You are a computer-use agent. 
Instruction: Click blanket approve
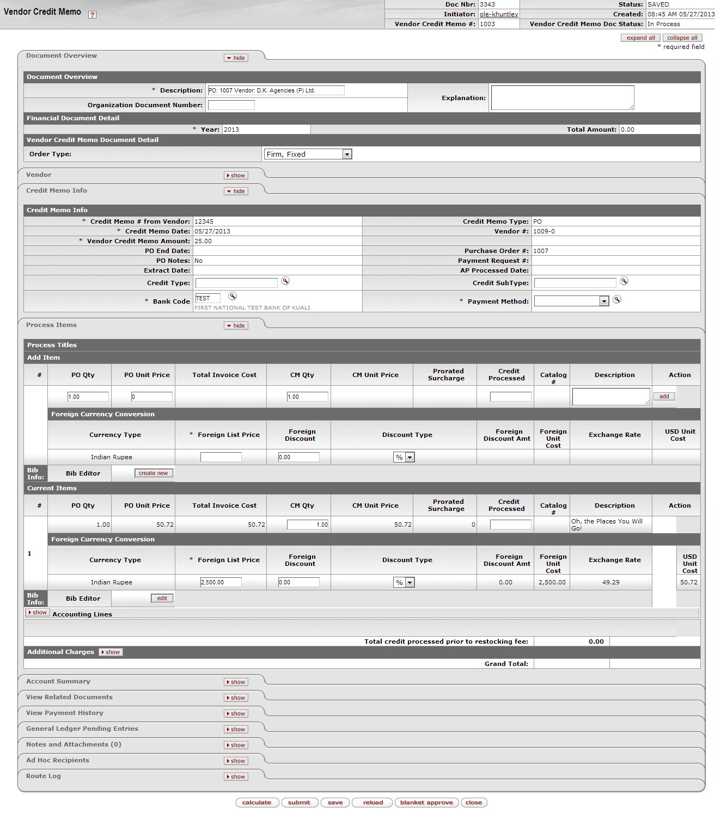[x=426, y=803]
